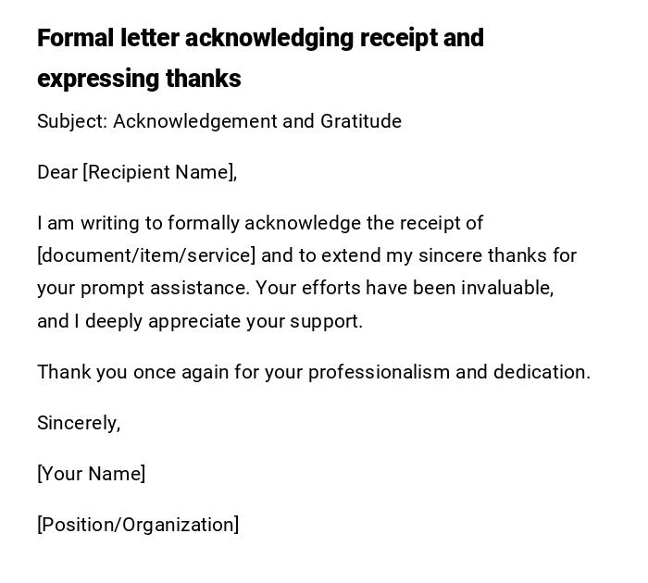Click the word "Dear" in the salutation
Viewport: 648px width, 583px height.
click(x=57, y=172)
